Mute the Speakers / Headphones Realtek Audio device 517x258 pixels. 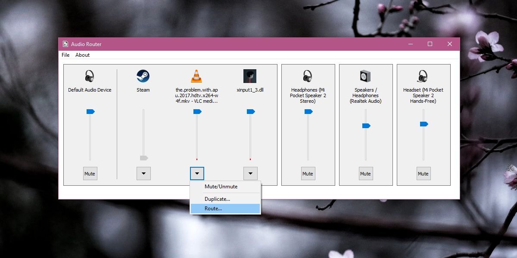pyautogui.click(x=365, y=174)
